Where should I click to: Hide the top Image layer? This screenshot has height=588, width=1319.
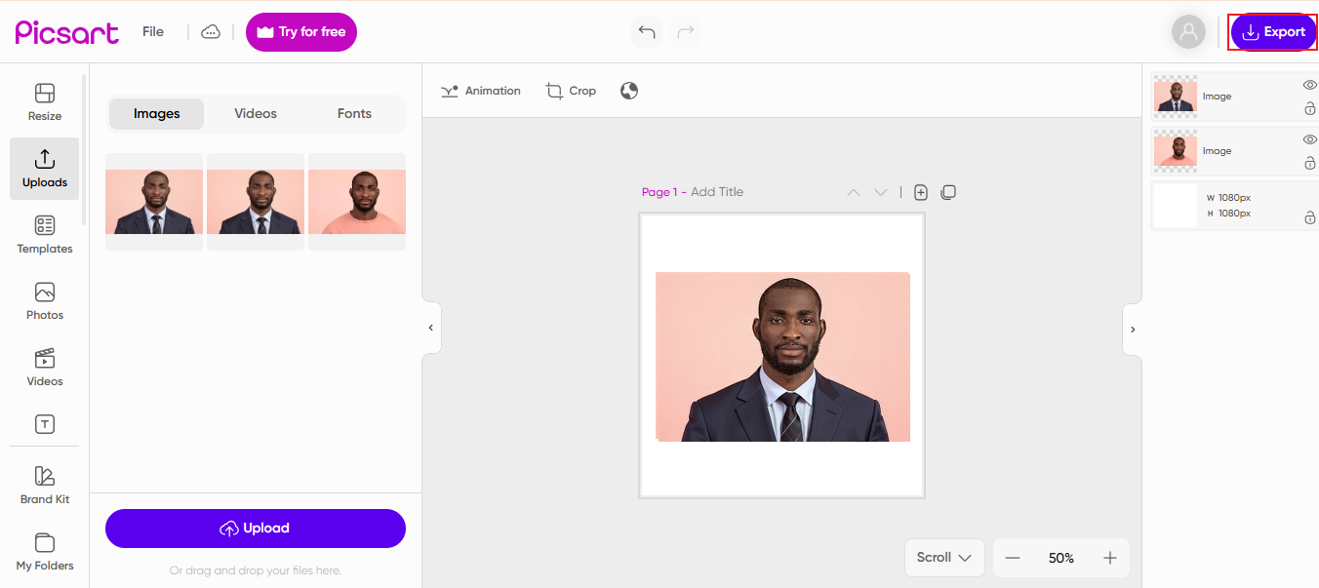click(x=1309, y=85)
